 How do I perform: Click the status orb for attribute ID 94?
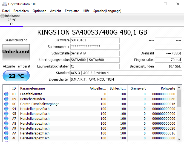tap(6, 109)
